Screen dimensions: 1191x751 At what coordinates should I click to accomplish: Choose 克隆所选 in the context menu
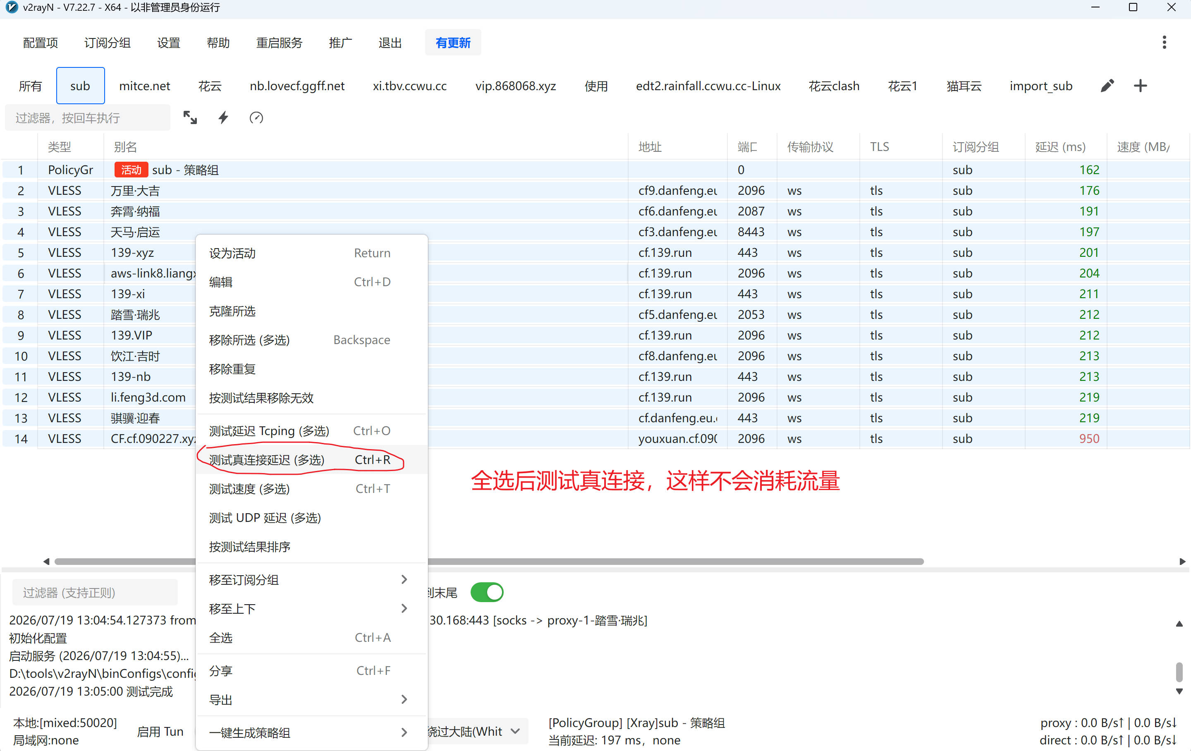click(311, 311)
